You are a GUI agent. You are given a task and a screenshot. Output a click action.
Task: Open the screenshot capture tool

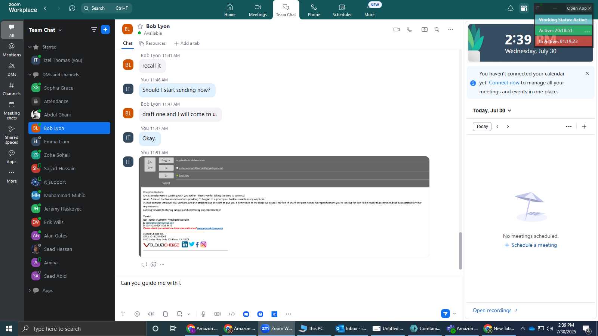(180, 314)
